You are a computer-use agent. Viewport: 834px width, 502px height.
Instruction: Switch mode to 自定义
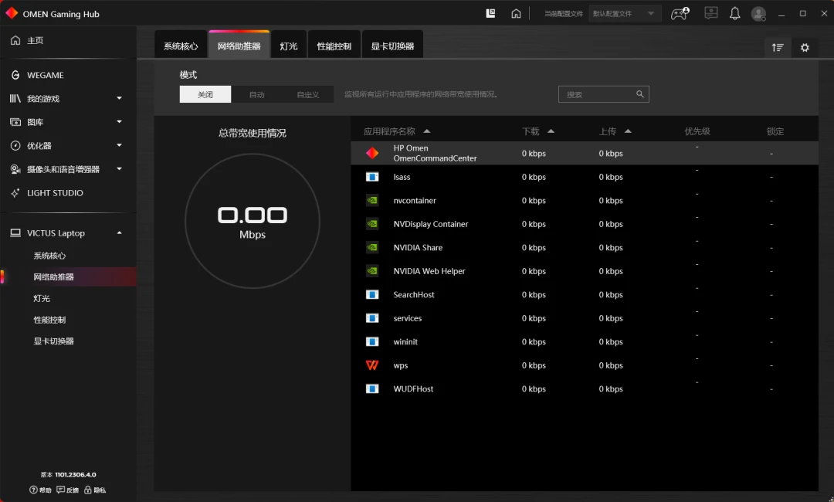click(308, 94)
